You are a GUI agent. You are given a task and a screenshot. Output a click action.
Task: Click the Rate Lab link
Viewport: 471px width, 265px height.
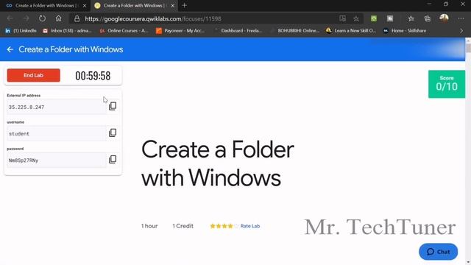point(250,226)
